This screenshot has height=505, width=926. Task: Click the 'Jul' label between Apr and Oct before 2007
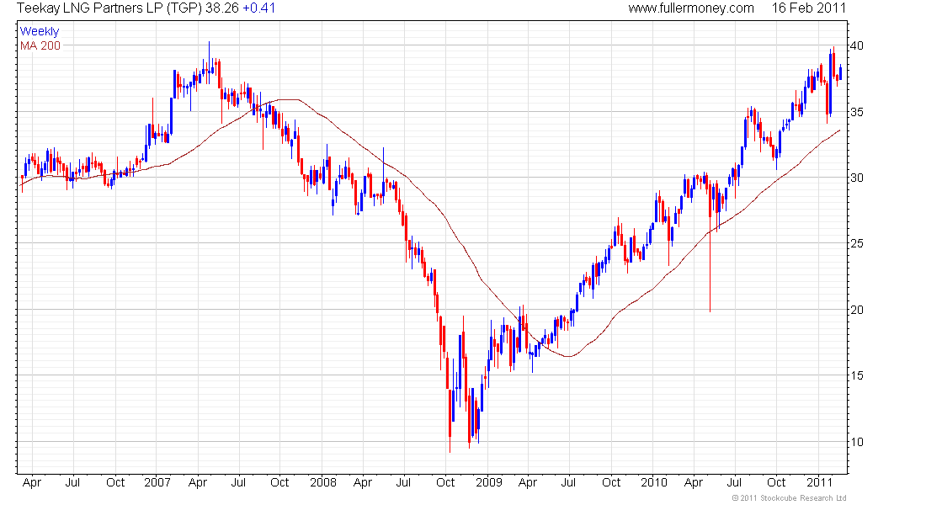pos(72,482)
